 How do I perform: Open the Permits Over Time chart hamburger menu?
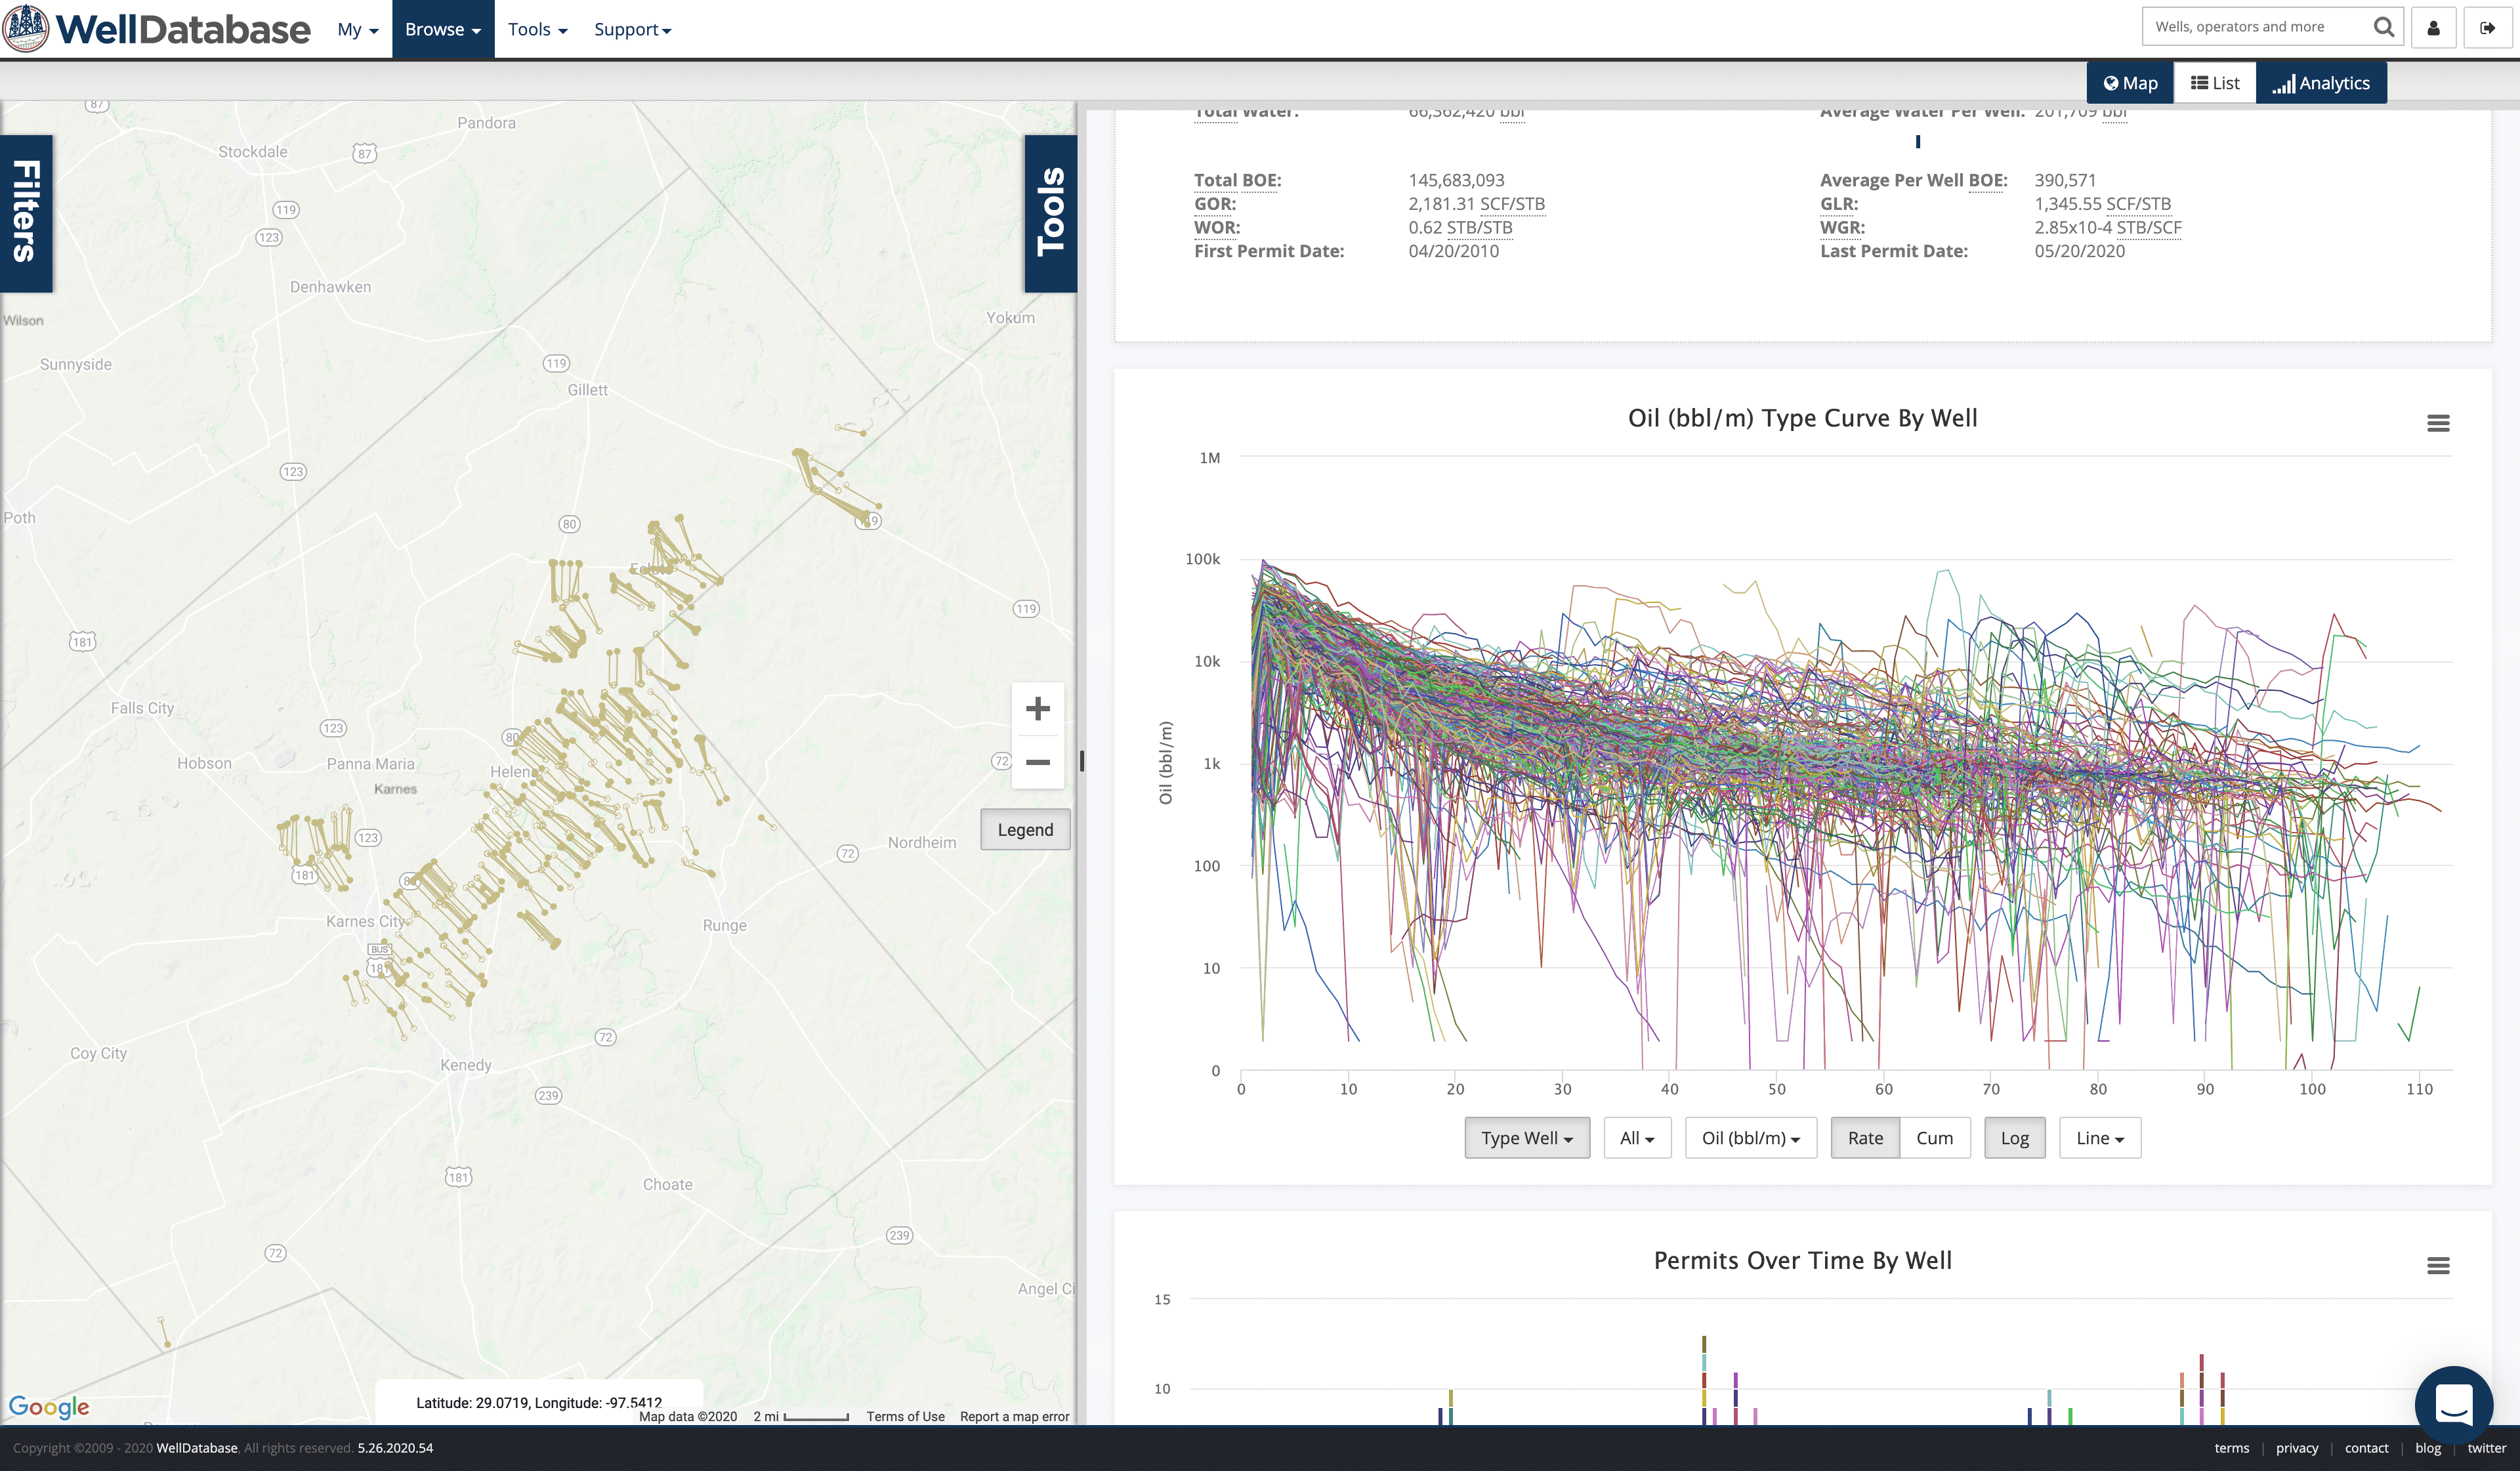(x=2437, y=1265)
